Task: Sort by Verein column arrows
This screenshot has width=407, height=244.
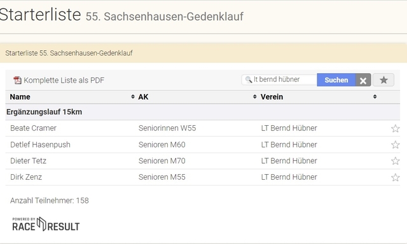Action: 375,97
